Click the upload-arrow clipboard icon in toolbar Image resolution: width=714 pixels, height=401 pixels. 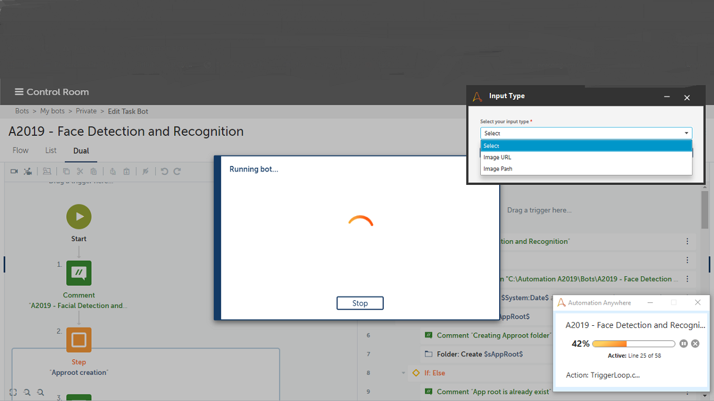[x=113, y=172]
